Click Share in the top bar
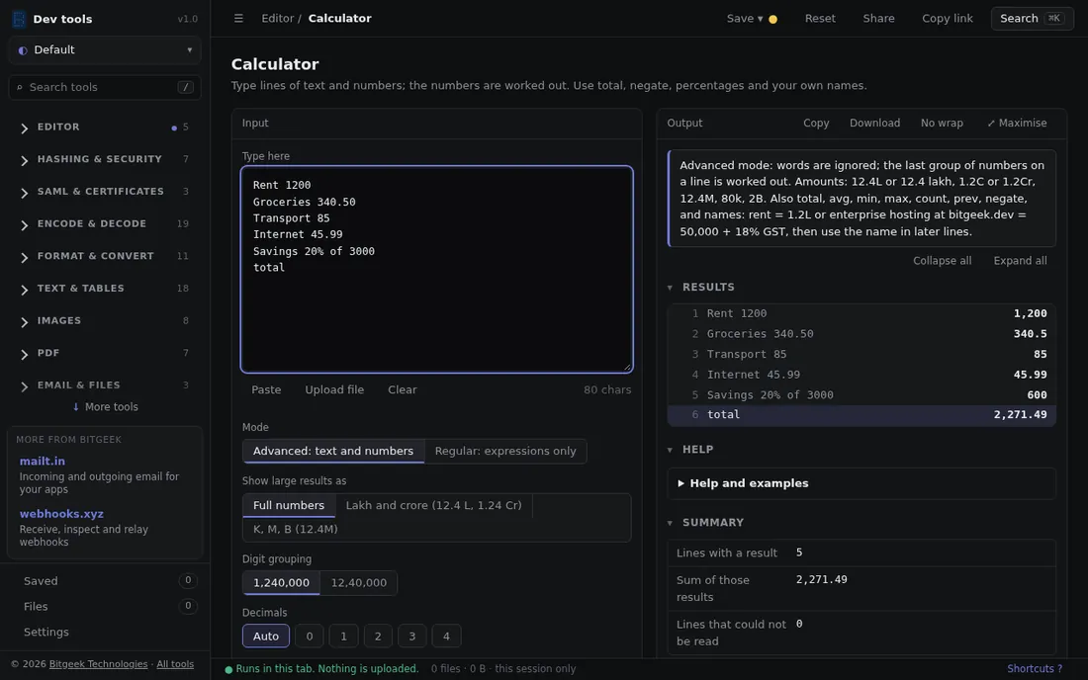The width and height of the screenshot is (1088, 680). [x=878, y=19]
